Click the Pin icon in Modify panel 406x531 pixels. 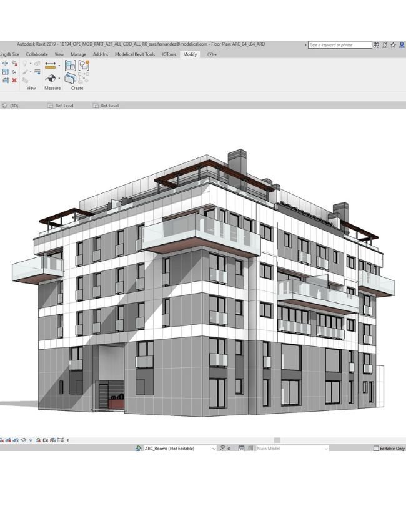point(14,72)
